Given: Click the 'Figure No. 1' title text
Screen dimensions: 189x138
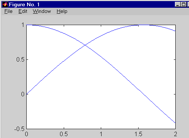Looking at the screenshot, I should pos(24,5).
